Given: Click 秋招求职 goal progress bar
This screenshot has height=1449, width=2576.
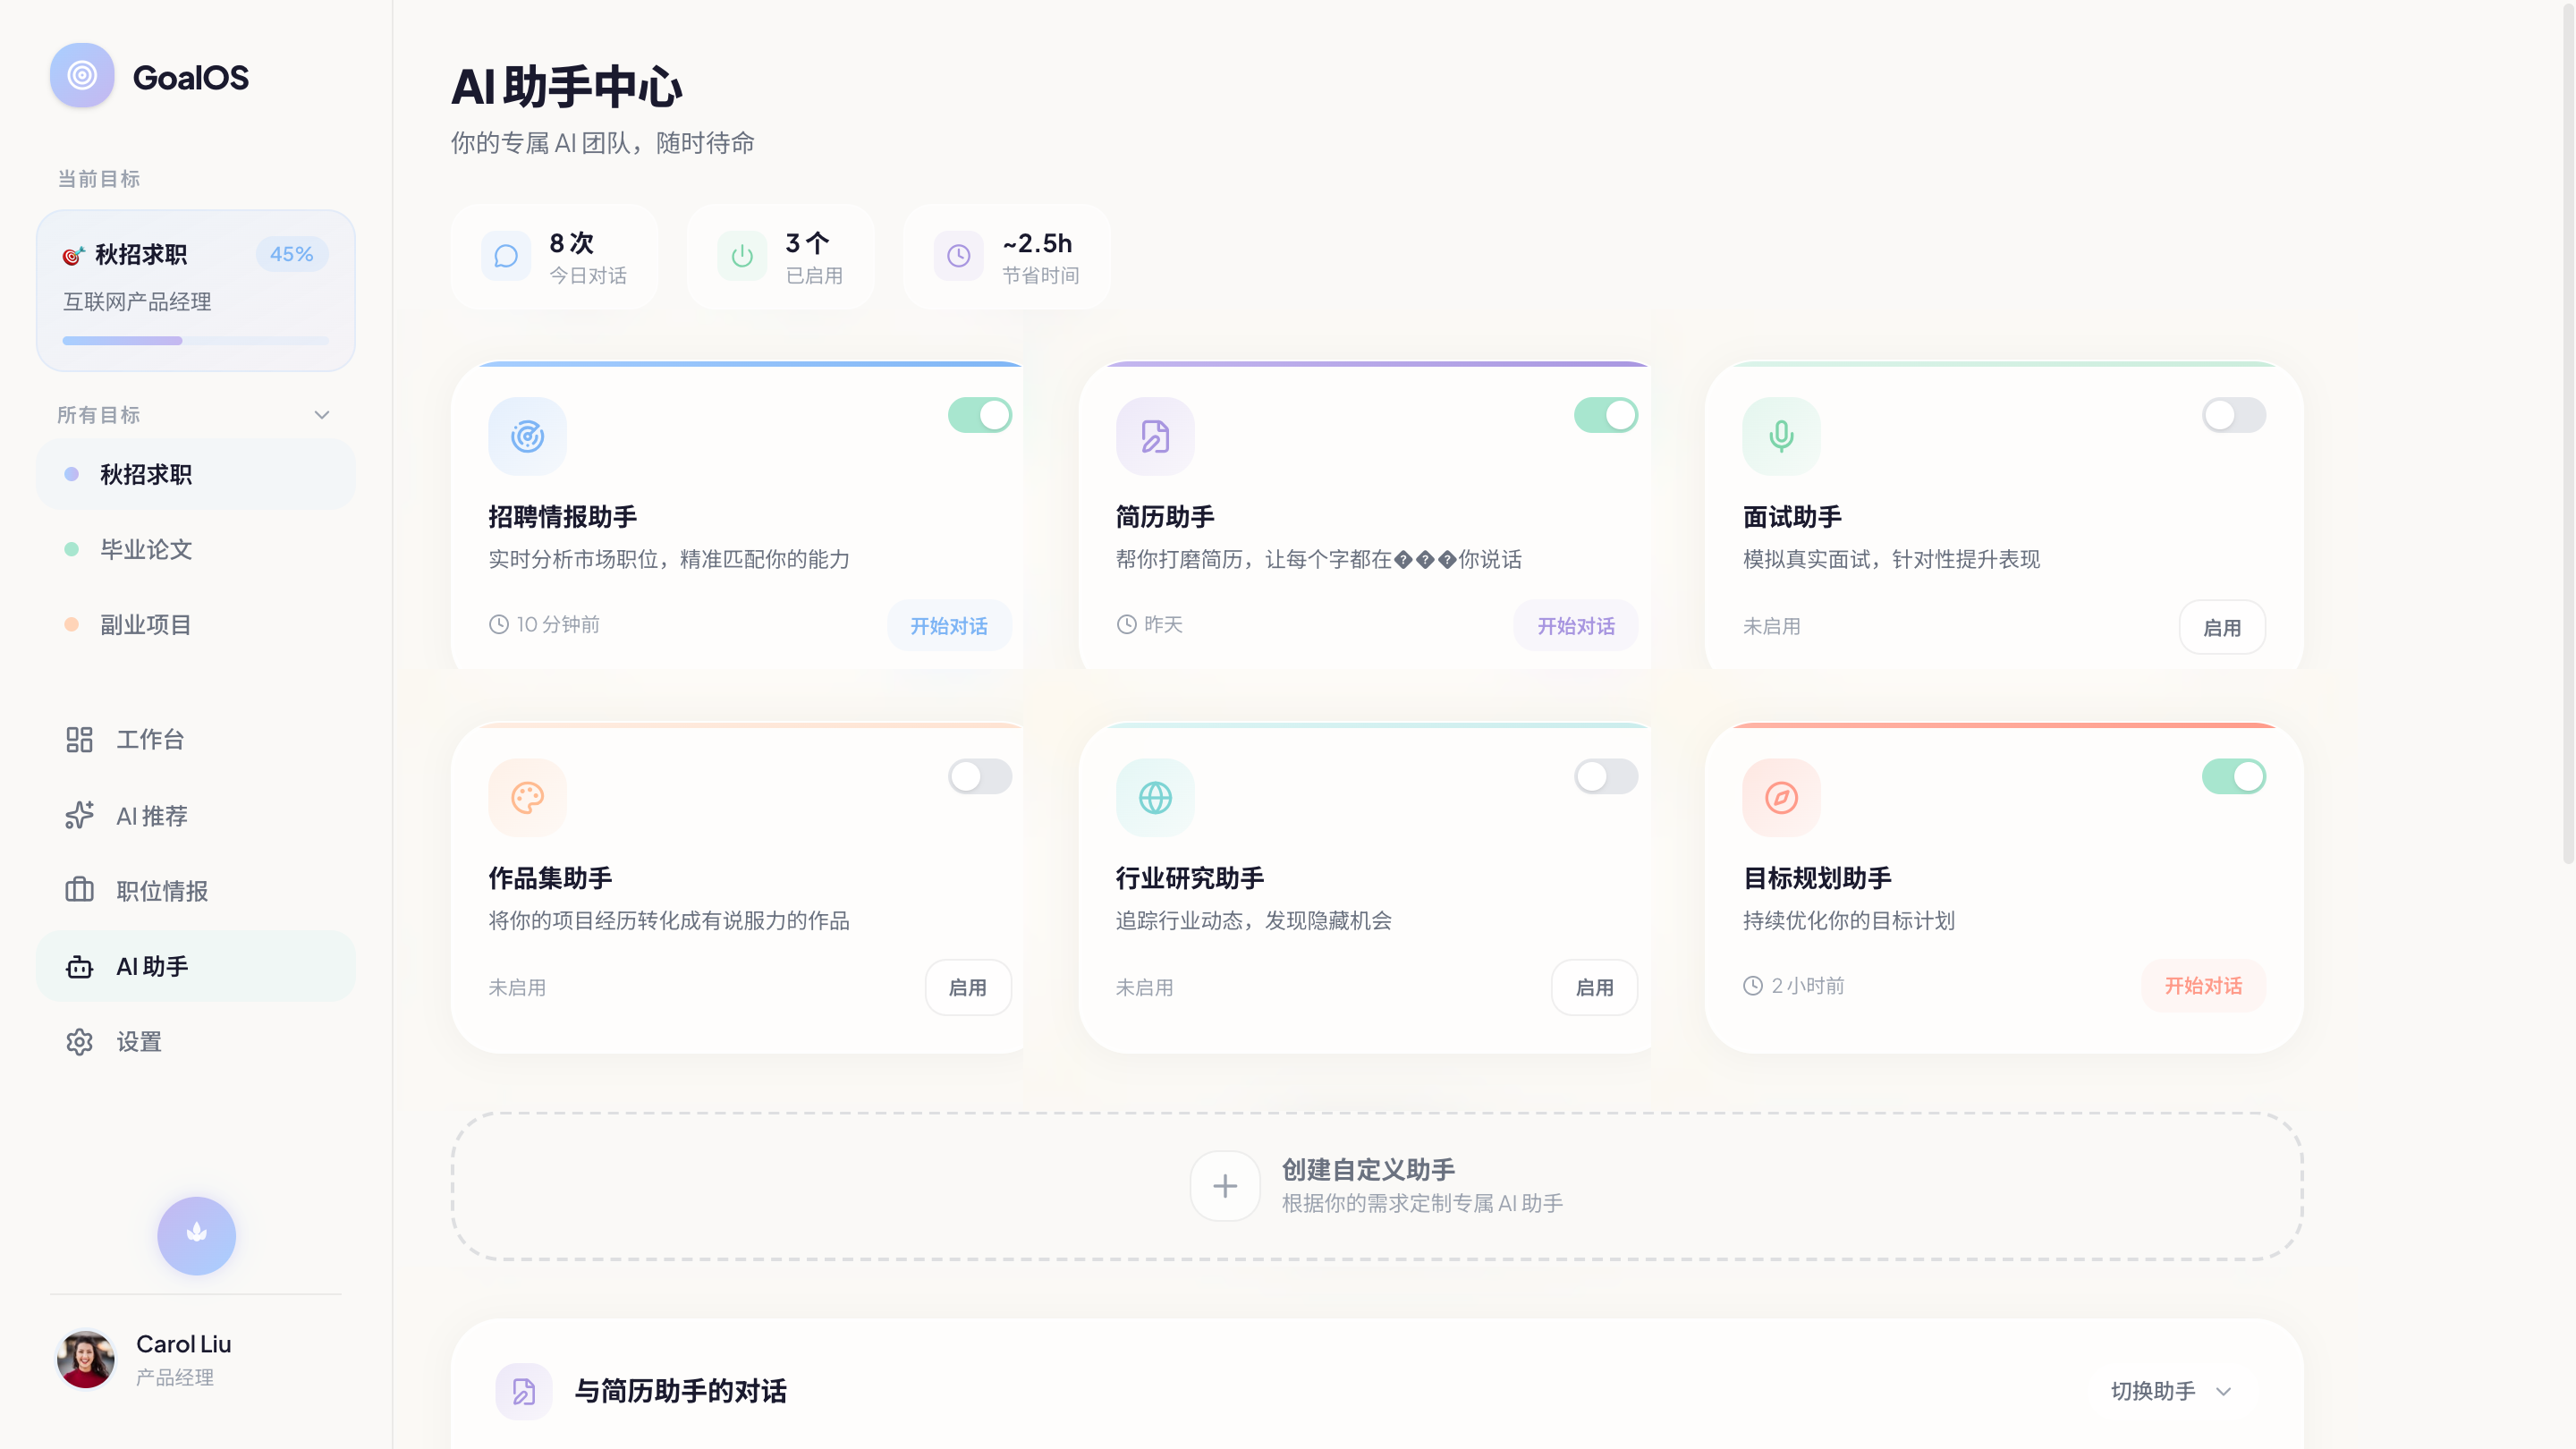Looking at the screenshot, I should pos(195,341).
